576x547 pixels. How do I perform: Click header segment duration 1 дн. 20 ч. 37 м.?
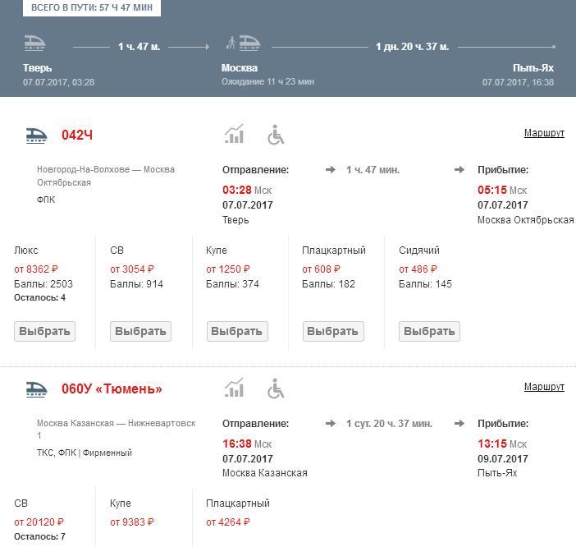click(412, 47)
